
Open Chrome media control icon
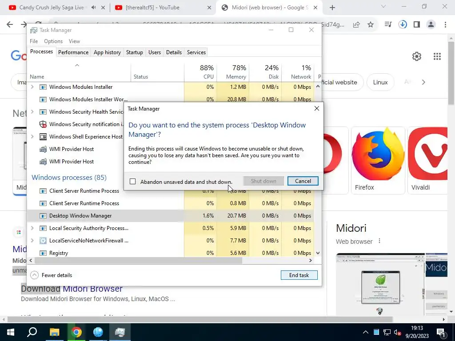[388, 25]
